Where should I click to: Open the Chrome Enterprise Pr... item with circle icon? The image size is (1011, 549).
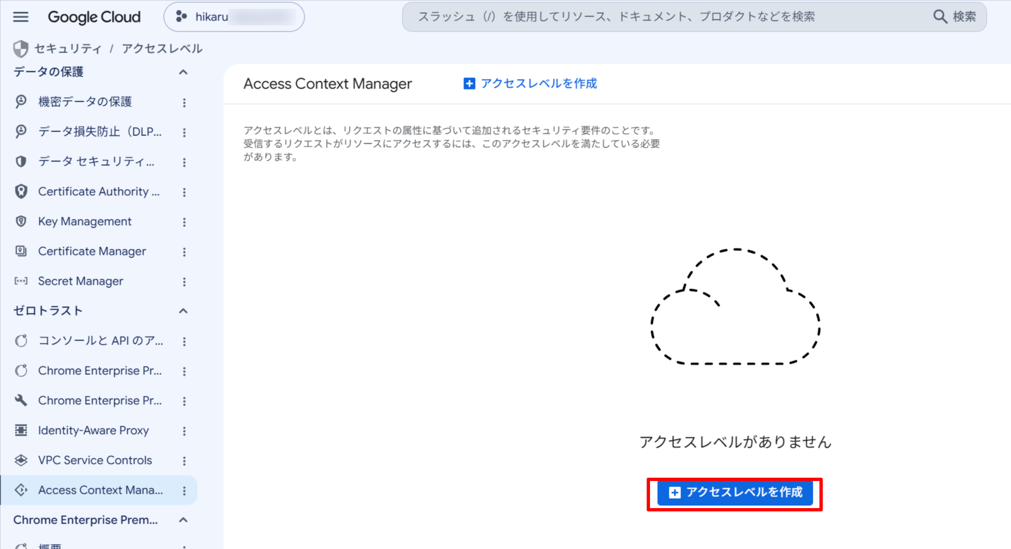(x=100, y=370)
